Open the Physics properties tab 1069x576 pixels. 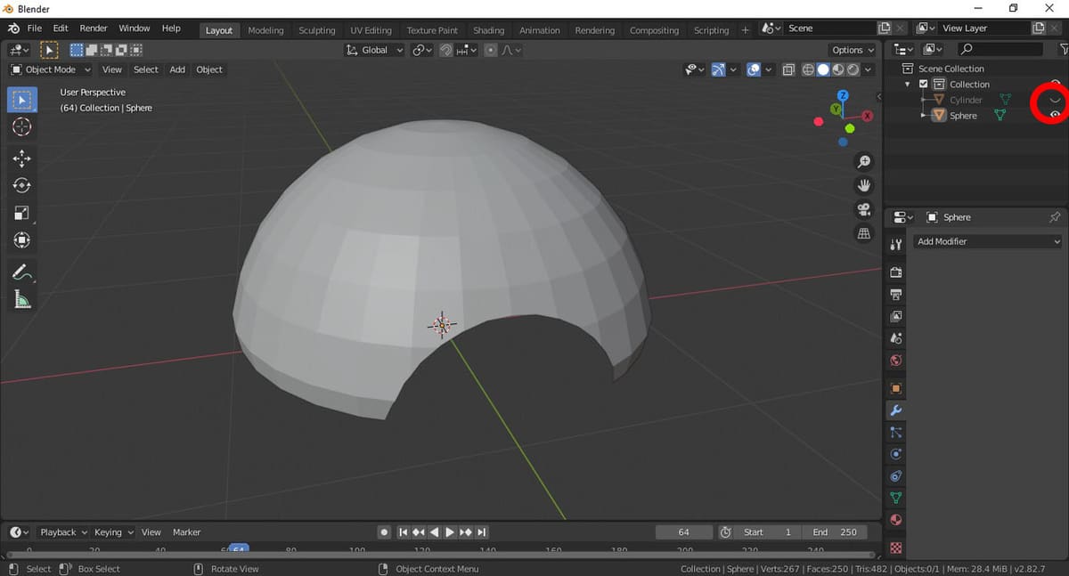896,454
